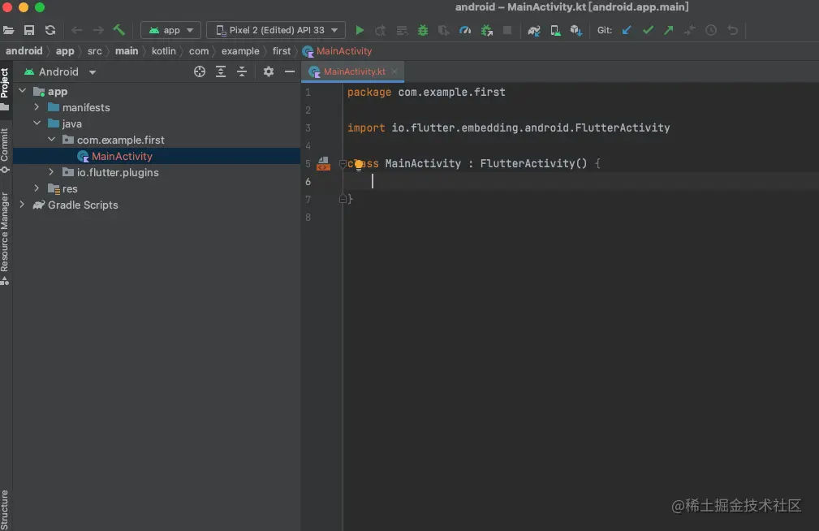Open Project panel gear options
Image resolution: width=819 pixels, height=531 pixels.
tap(269, 71)
